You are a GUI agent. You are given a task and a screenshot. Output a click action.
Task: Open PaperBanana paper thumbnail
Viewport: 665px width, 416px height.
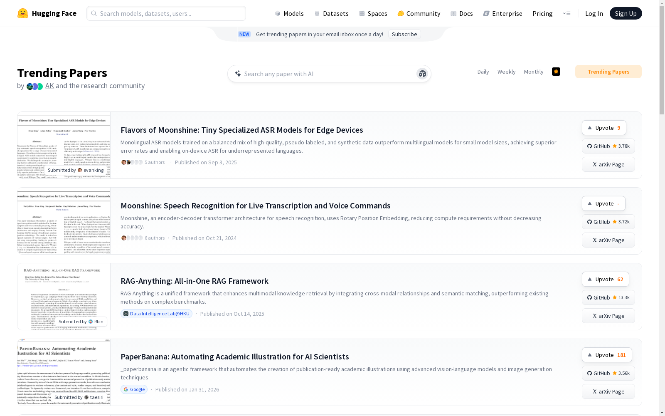point(64,372)
